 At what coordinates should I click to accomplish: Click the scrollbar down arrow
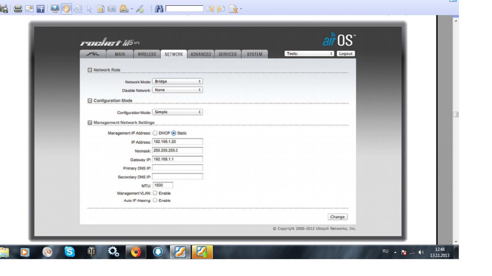tap(456, 241)
